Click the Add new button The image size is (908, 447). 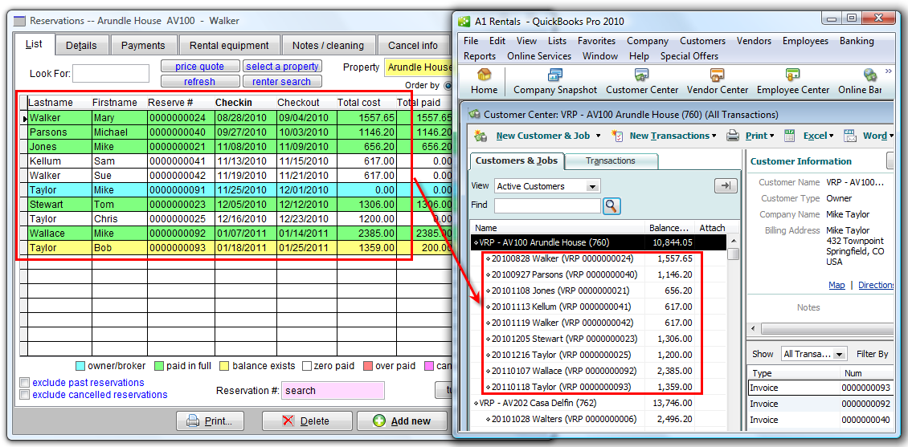tap(402, 421)
